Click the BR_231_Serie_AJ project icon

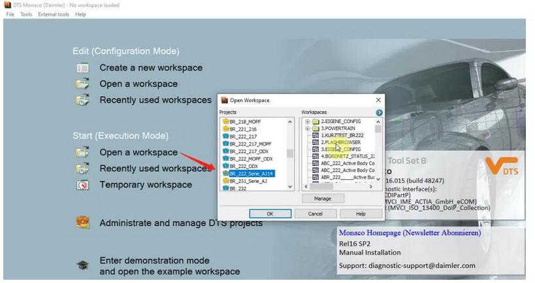pos(226,181)
